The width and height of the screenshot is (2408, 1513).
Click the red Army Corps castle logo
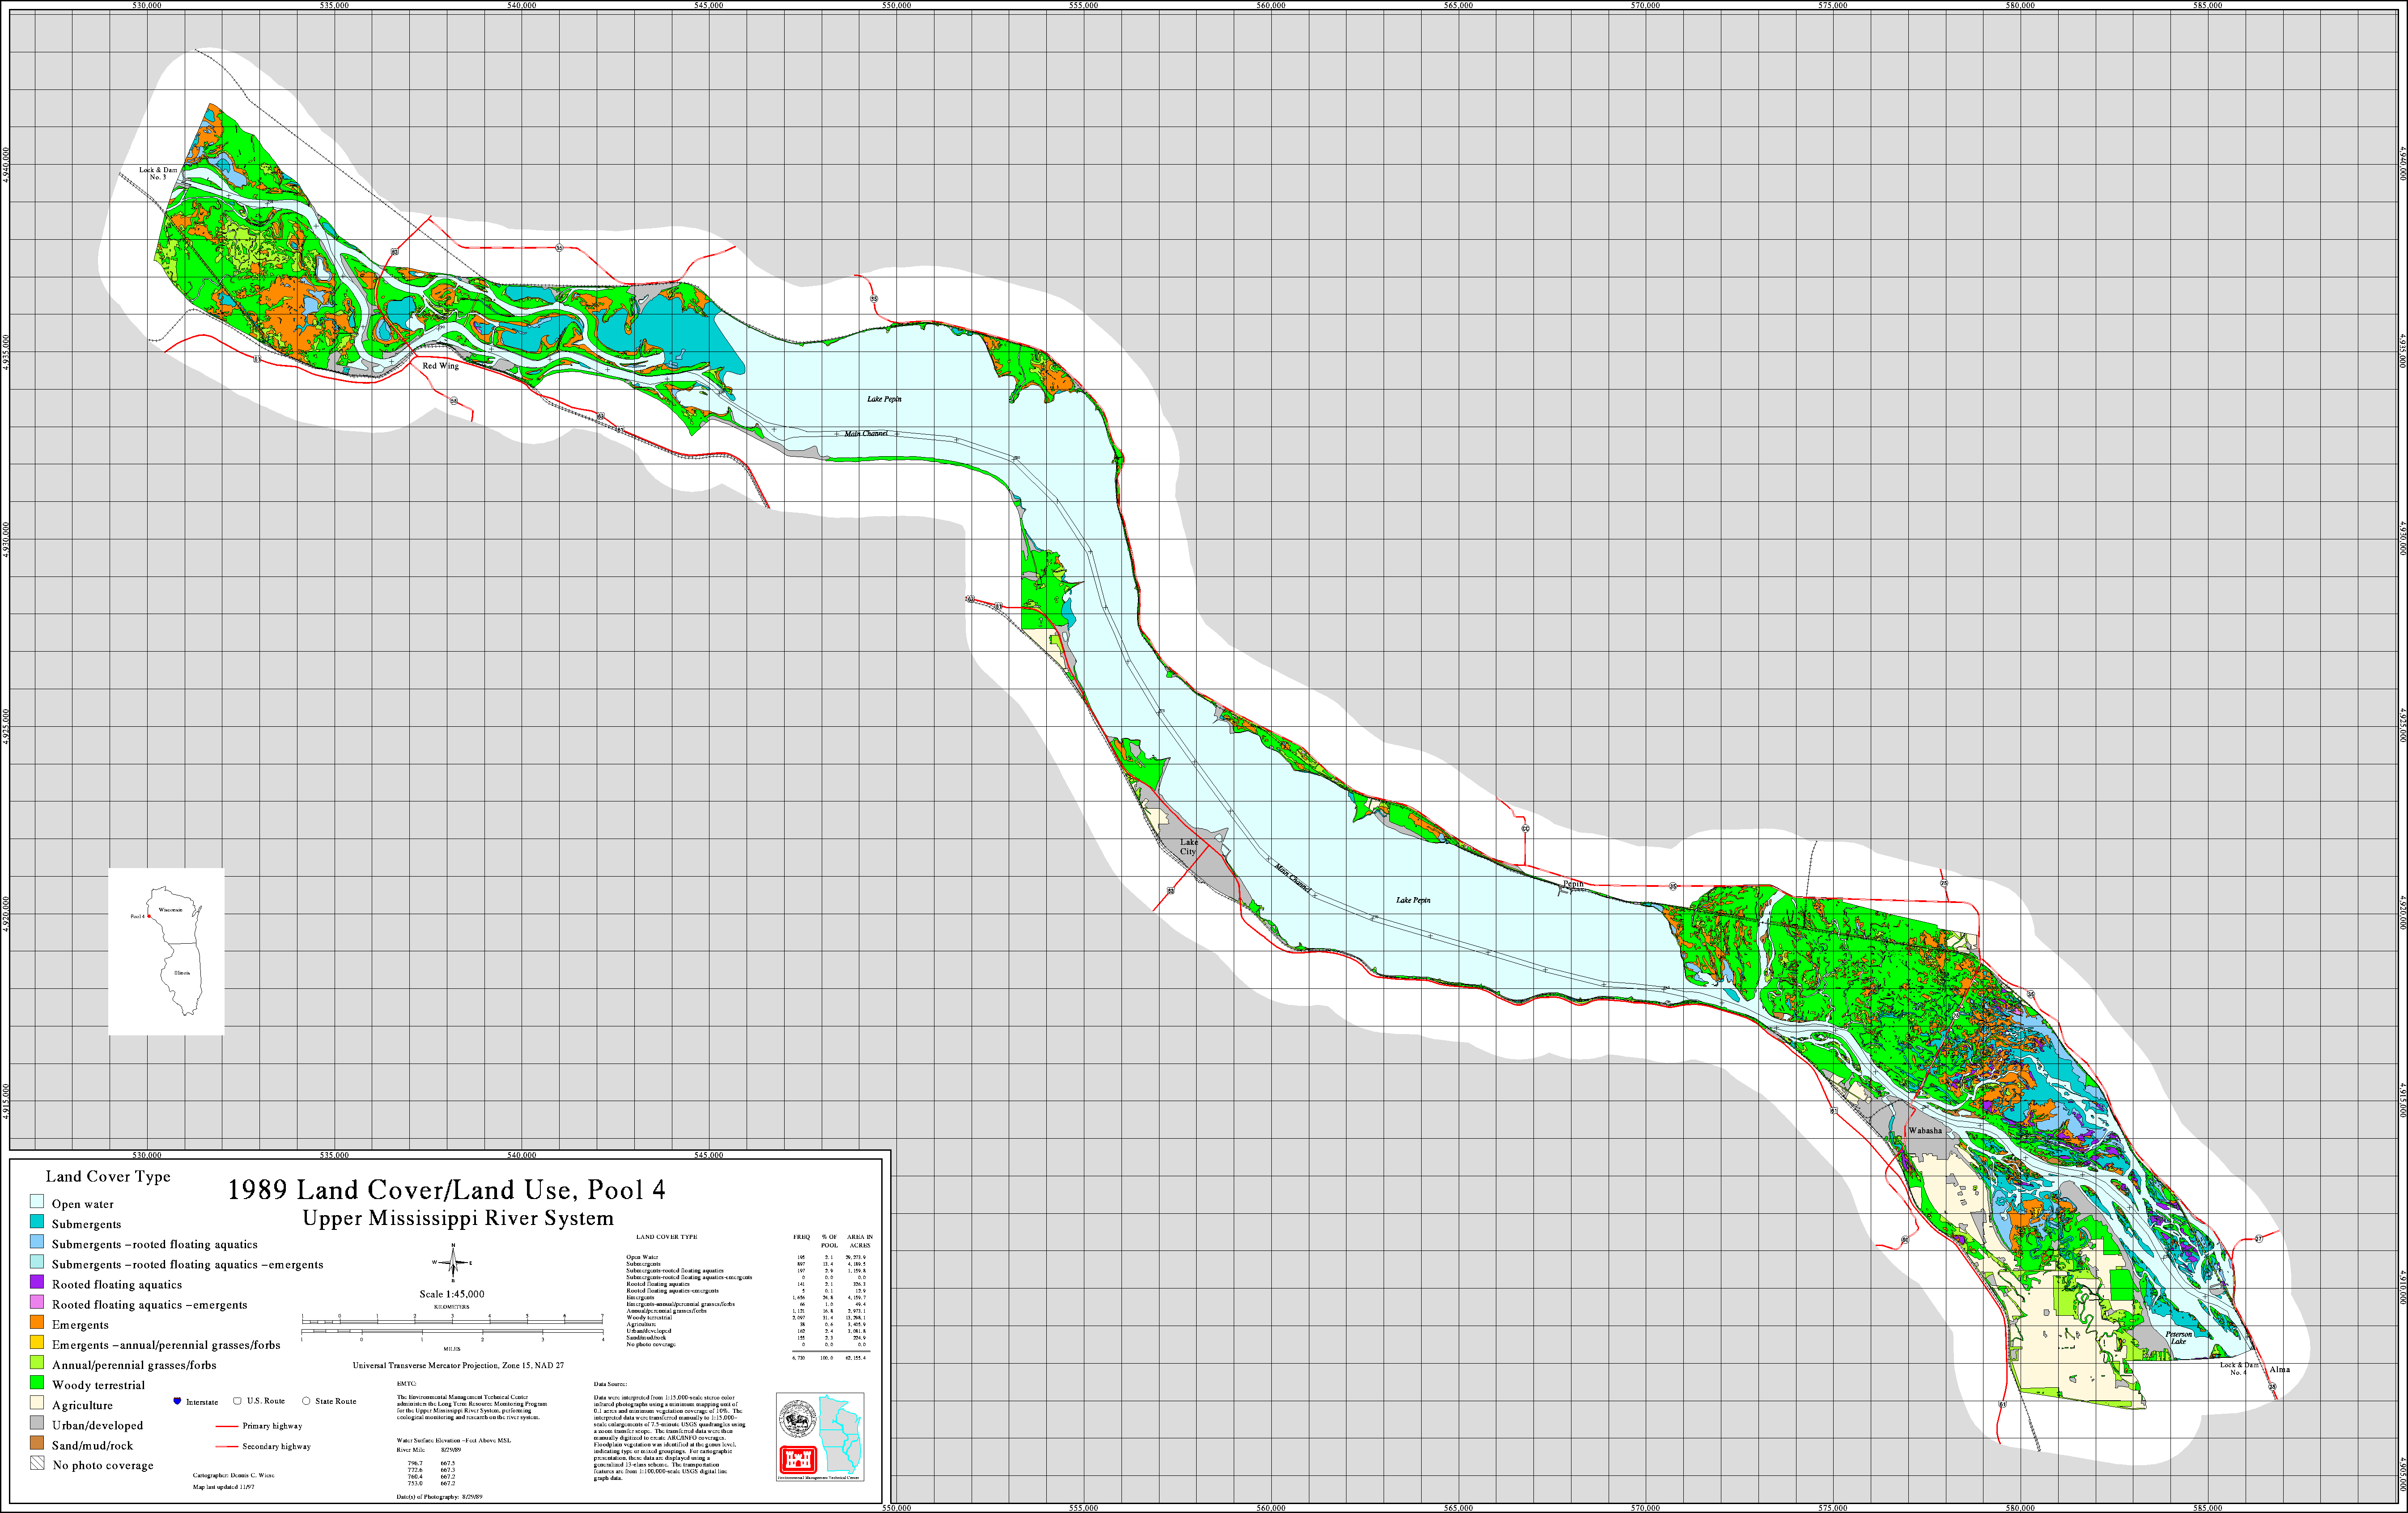coord(798,1460)
